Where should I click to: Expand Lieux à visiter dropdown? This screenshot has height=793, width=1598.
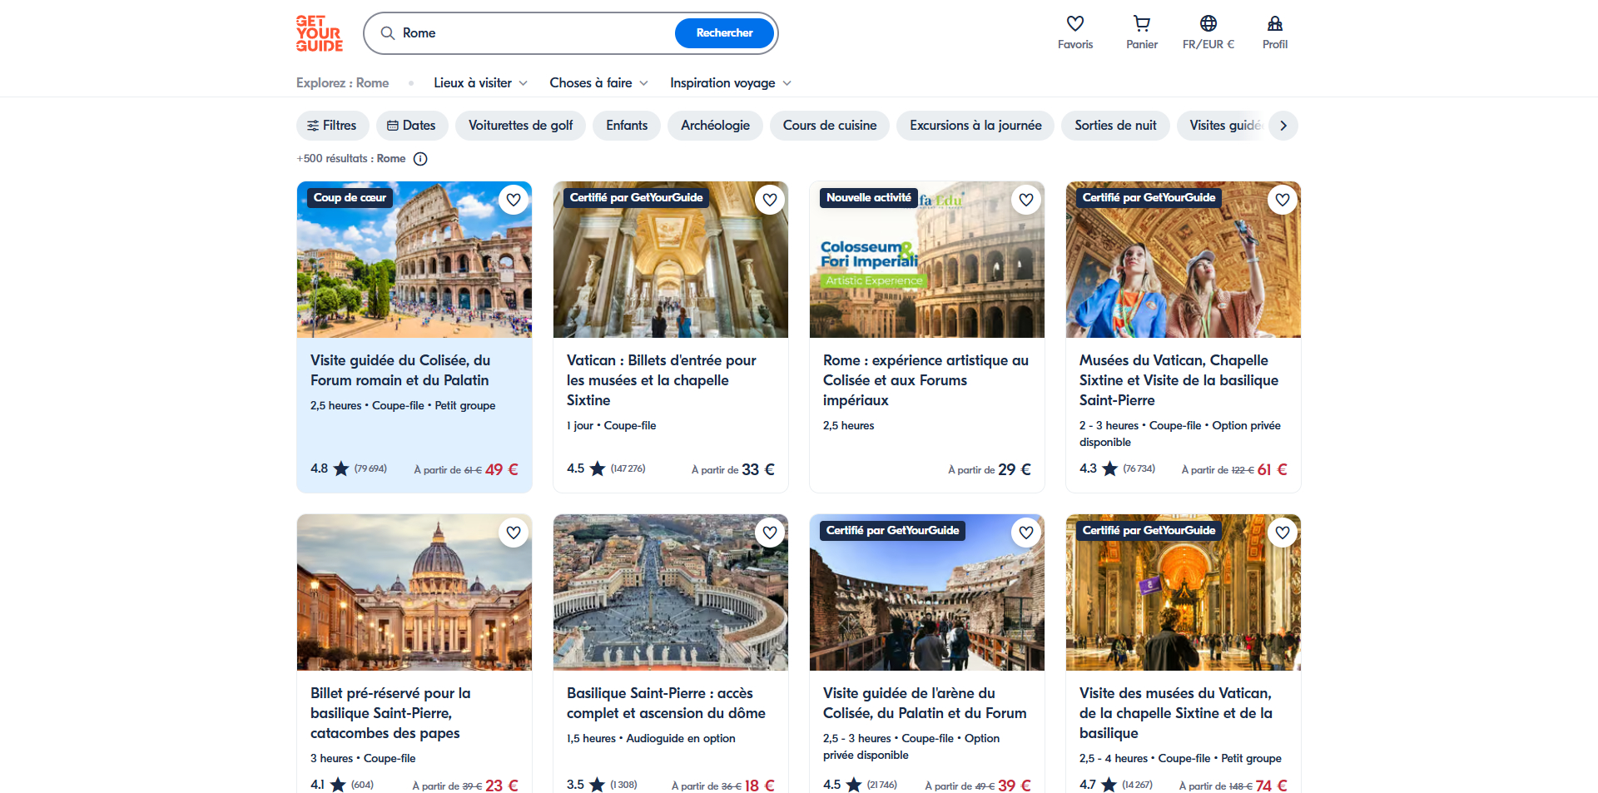[x=481, y=83]
